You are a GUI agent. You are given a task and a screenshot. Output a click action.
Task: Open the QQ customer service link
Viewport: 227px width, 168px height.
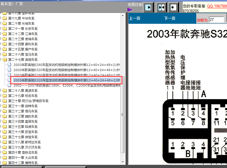point(217,6)
